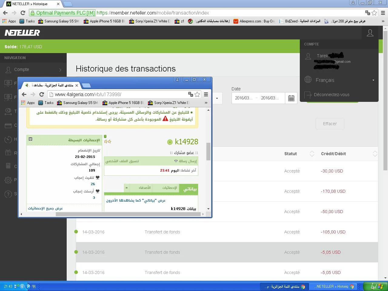Screen dimensions: 388x291
Task: Open the date range calendar icon
Action: click(291, 98)
